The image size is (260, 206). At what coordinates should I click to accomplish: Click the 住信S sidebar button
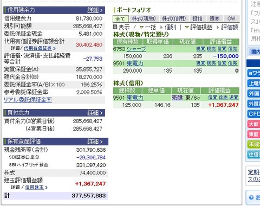pos(253,154)
